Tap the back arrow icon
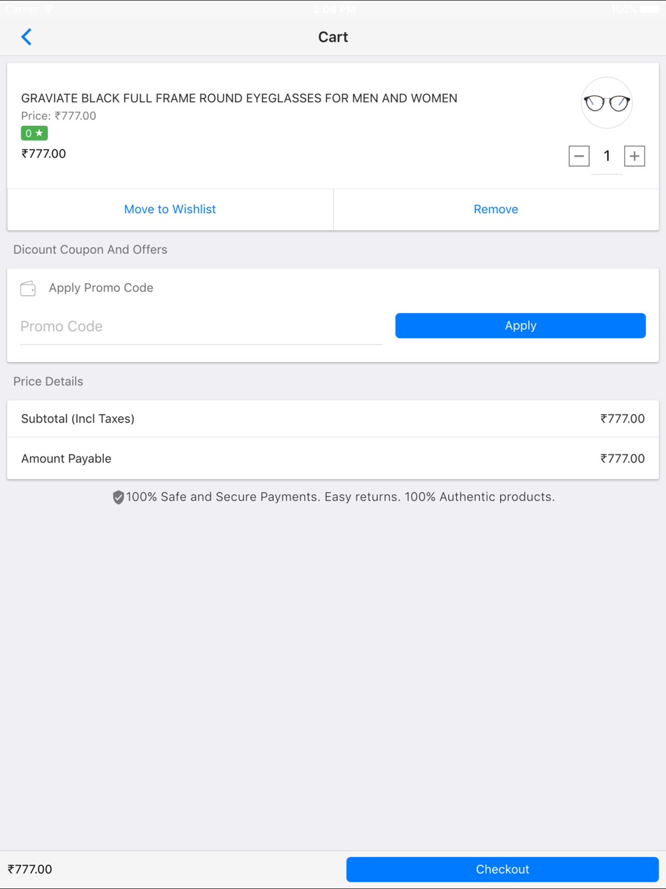Viewport: 666px width, 889px height. click(x=27, y=37)
